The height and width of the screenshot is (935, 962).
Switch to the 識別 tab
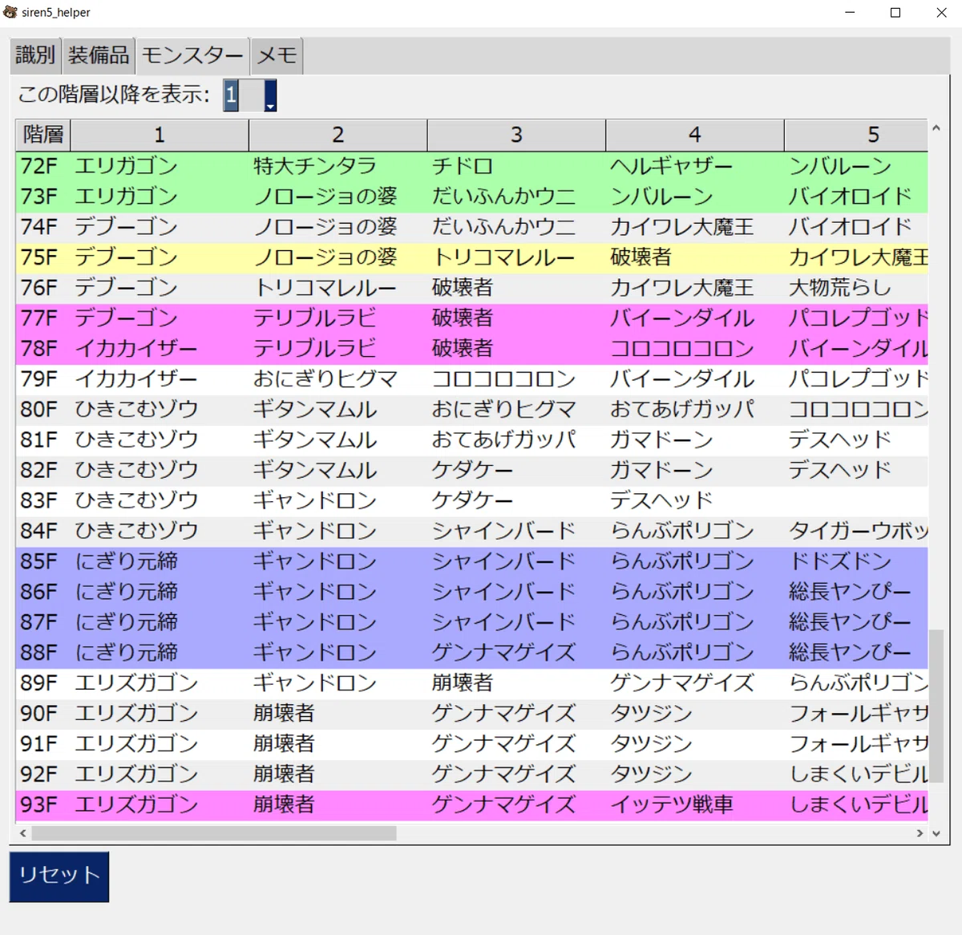[35, 55]
